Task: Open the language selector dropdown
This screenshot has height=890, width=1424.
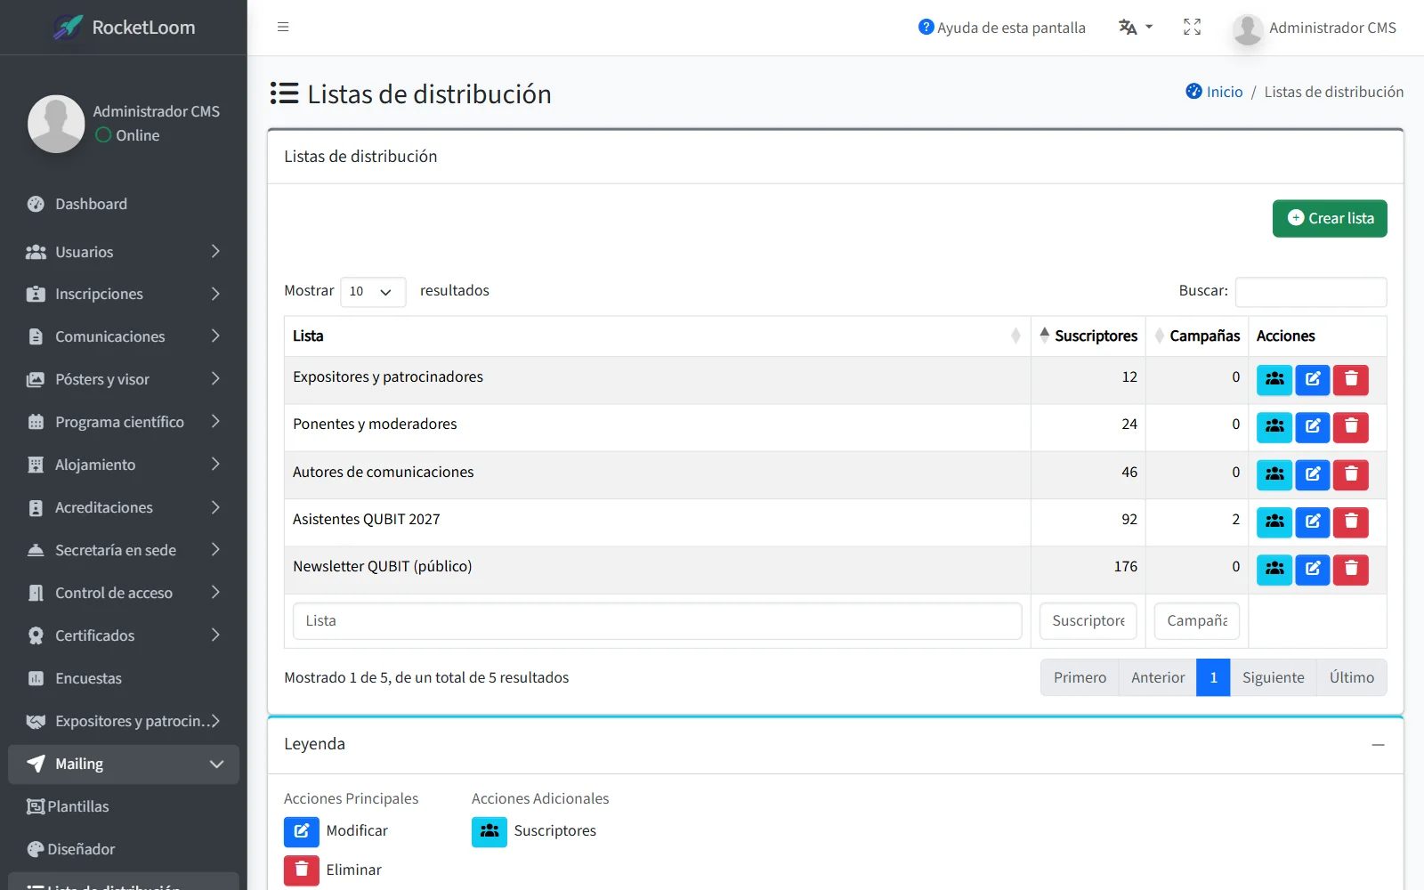Action: 1136,28
